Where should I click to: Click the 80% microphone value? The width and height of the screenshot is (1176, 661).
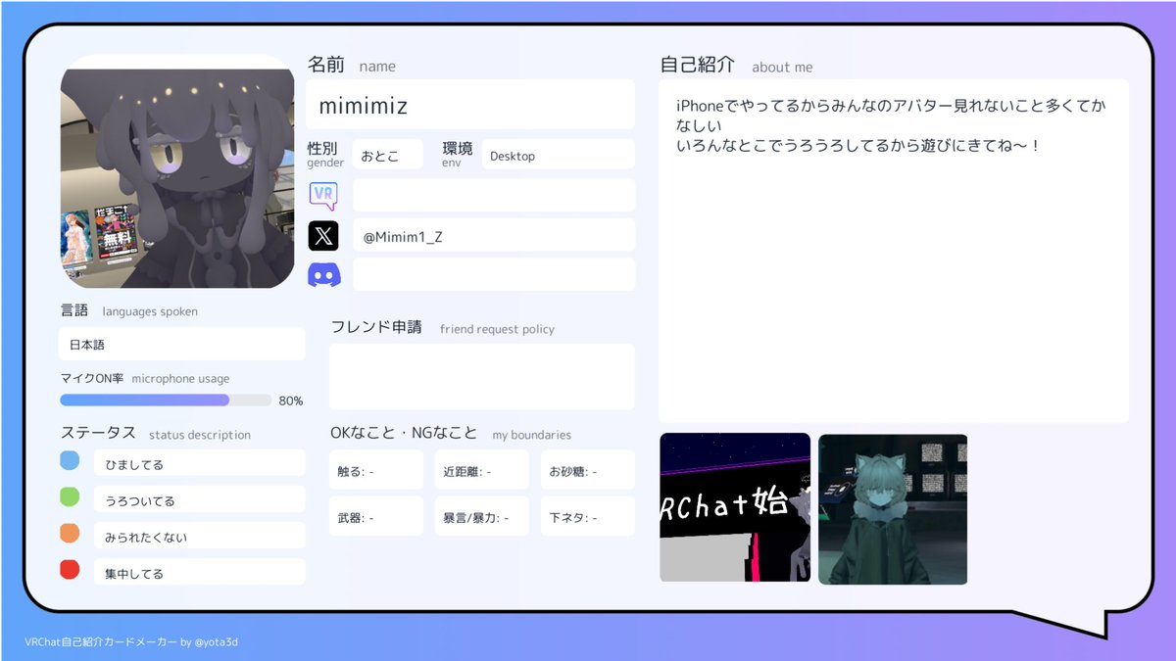pos(291,401)
